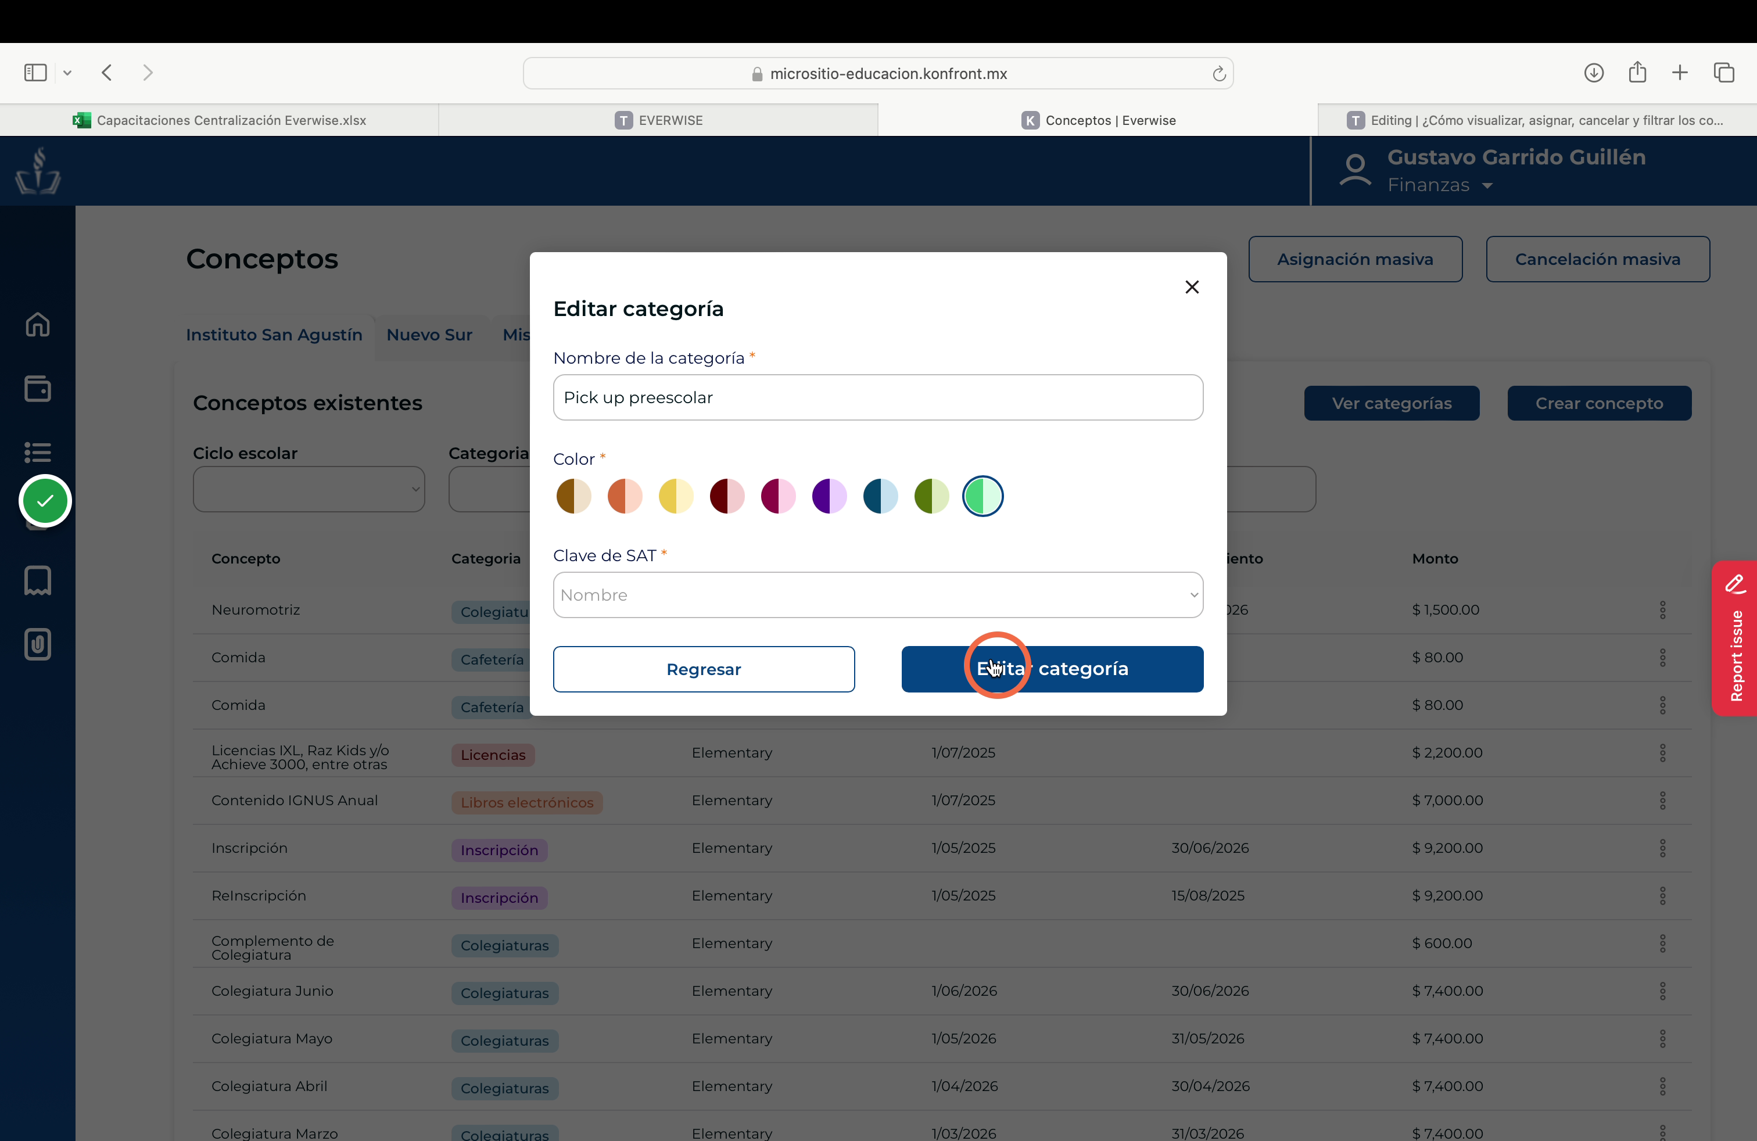The height and width of the screenshot is (1141, 1757).
Task: Click the Home icon in left sidebar
Action: [x=38, y=325]
